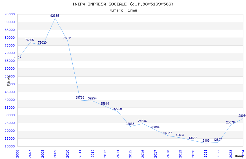Select the data label 32258
Image resolution: width=246 pixels, height=159 pixels.
[118, 109]
